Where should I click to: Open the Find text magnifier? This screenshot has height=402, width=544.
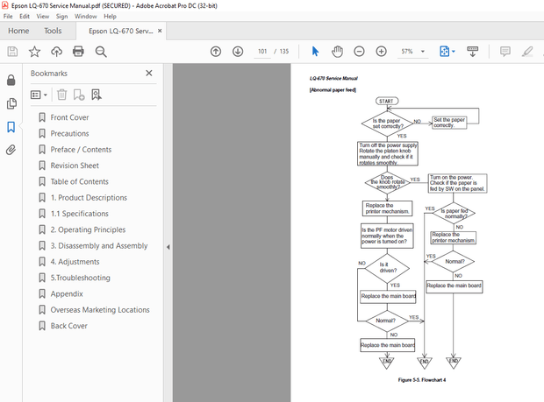click(x=101, y=52)
